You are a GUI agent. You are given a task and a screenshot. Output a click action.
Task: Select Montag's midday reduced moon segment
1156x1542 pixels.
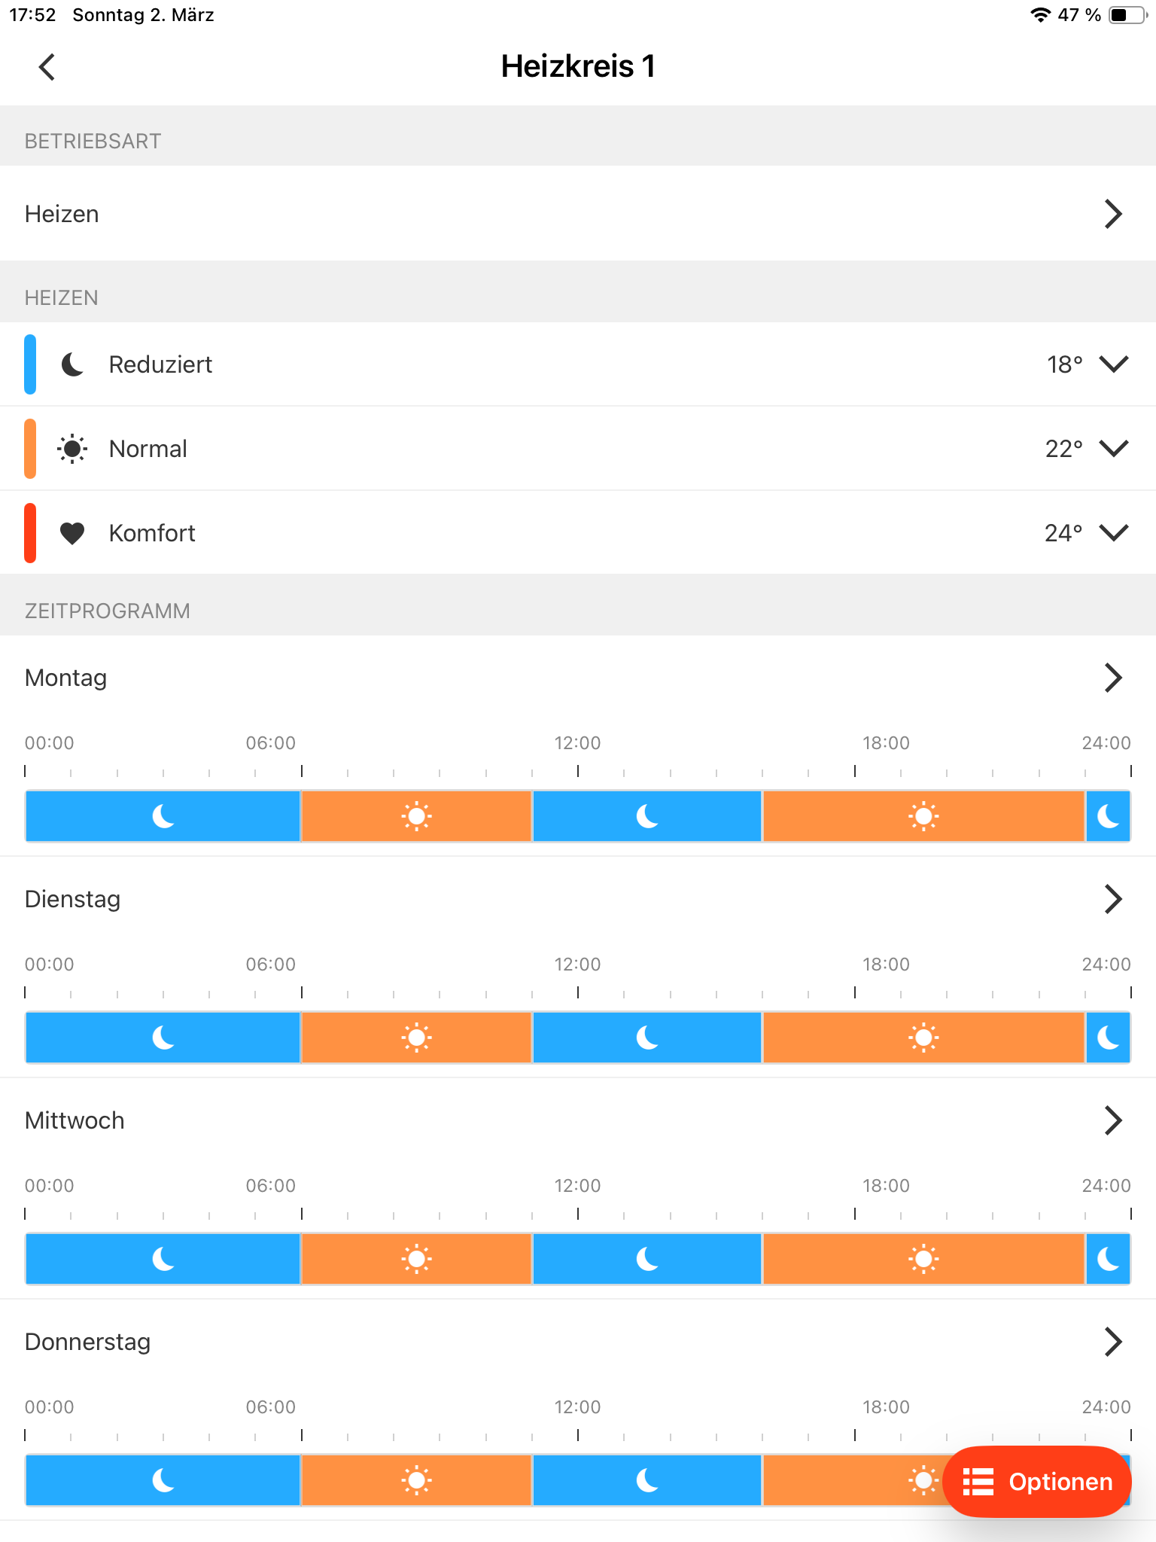(x=647, y=816)
